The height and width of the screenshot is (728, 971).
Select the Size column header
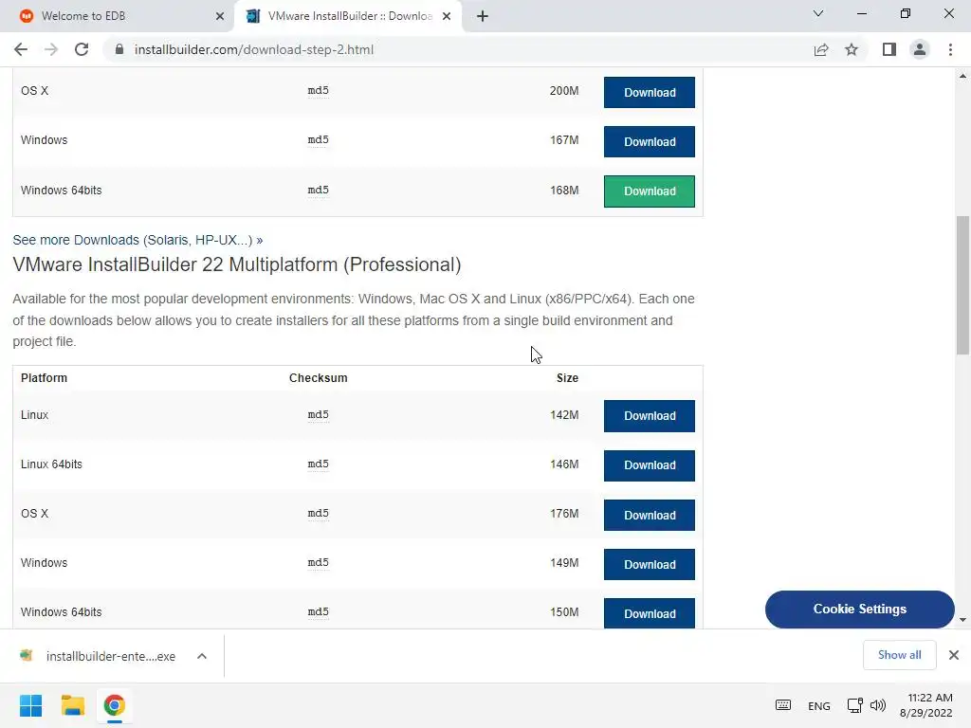pos(567,378)
